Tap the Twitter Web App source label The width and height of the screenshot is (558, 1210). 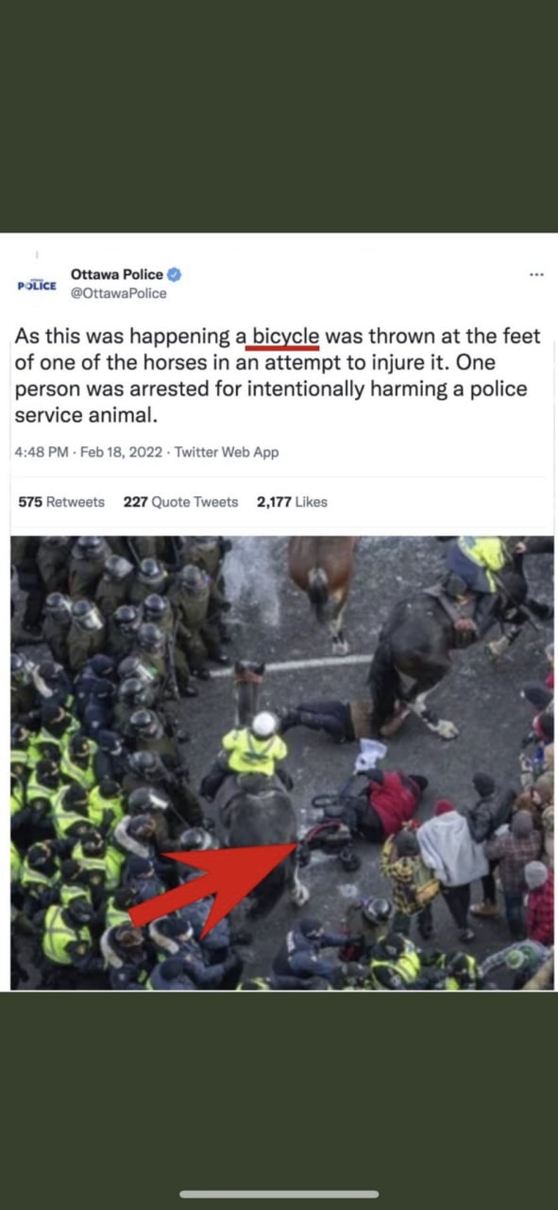coord(227,452)
